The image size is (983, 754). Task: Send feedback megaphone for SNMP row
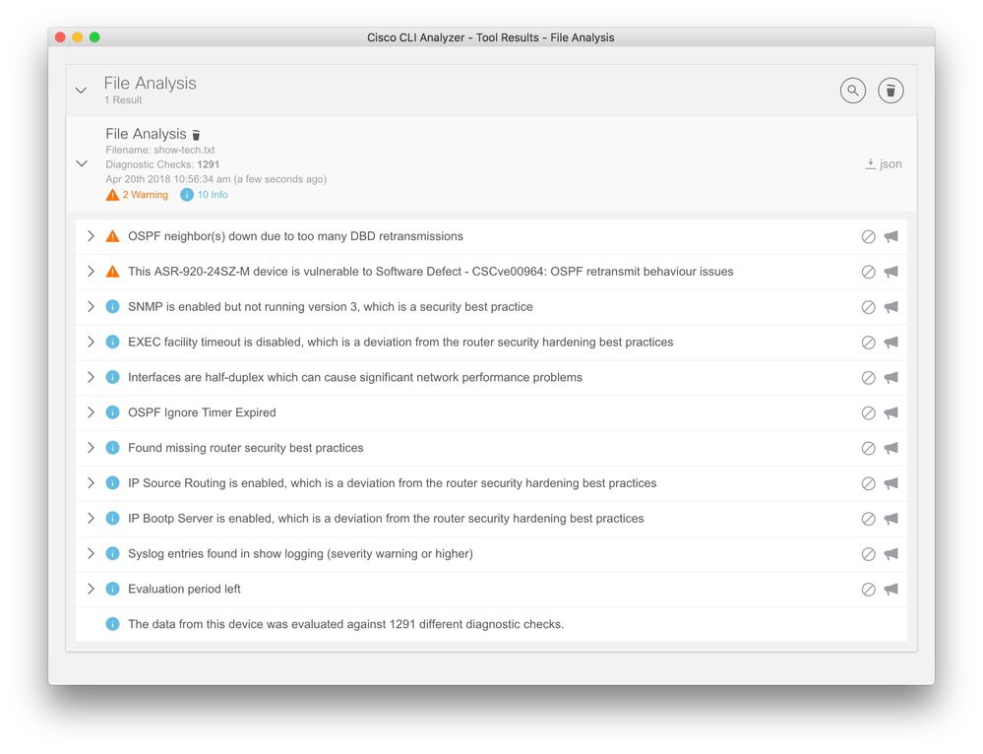pos(891,307)
